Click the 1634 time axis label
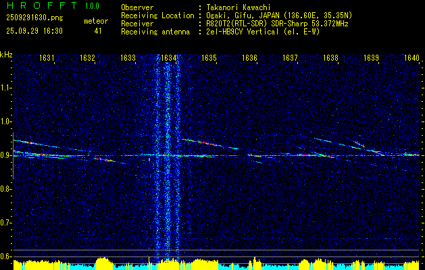Viewport: 425px width, 270px height. [168, 58]
